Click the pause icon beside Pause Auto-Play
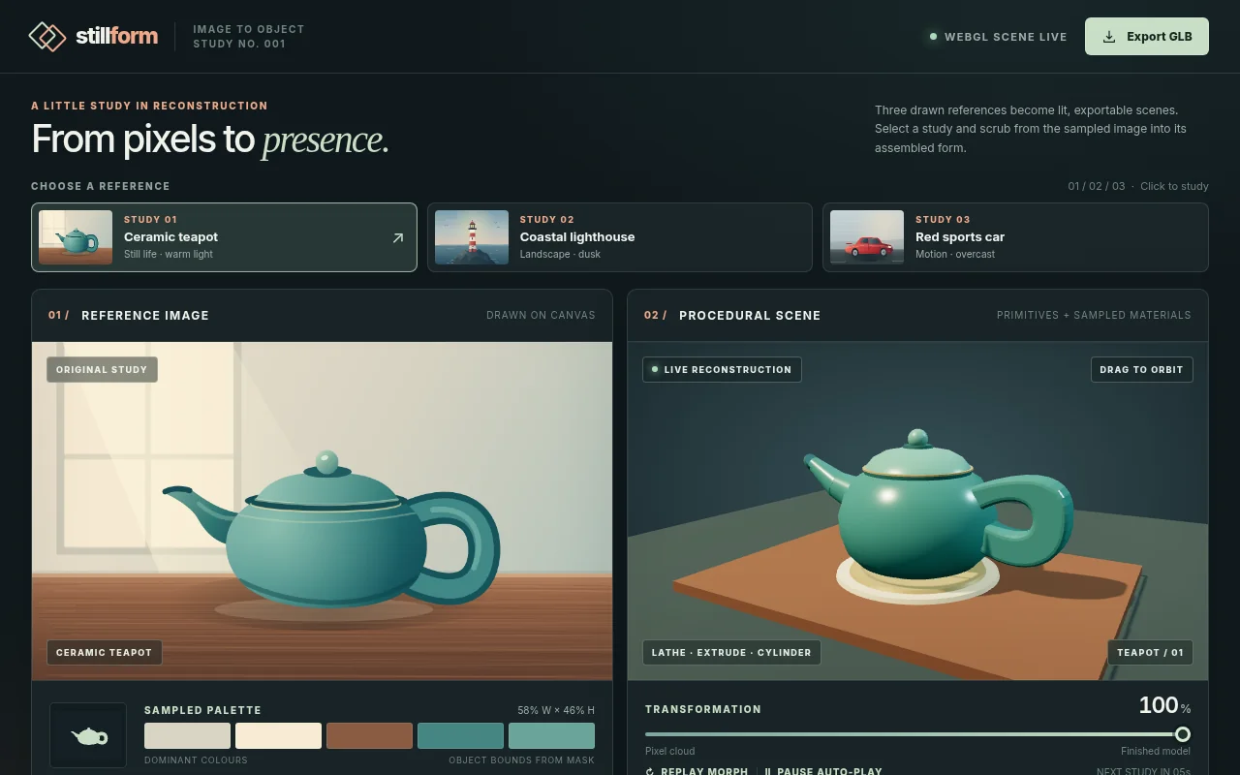 768,772
